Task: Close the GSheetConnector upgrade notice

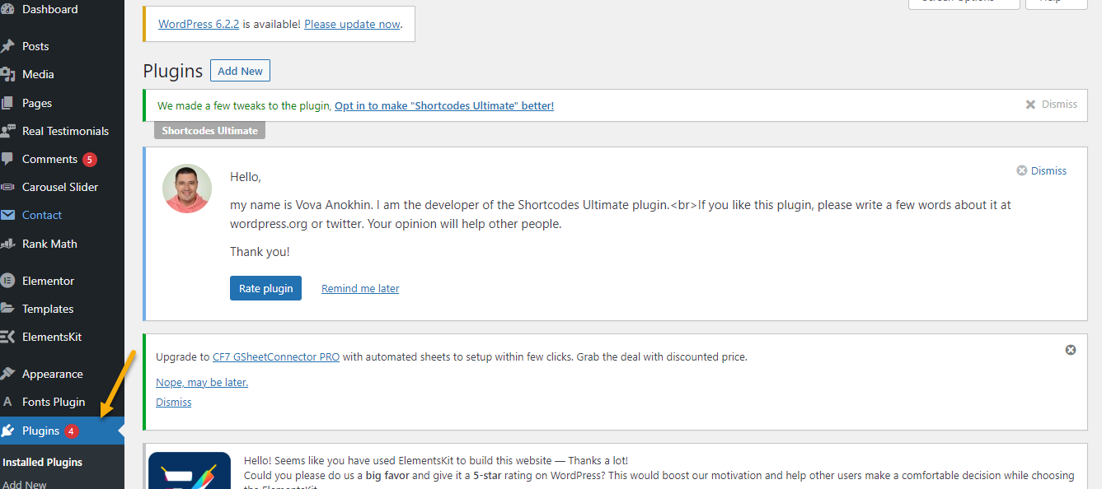Action: point(1071,350)
